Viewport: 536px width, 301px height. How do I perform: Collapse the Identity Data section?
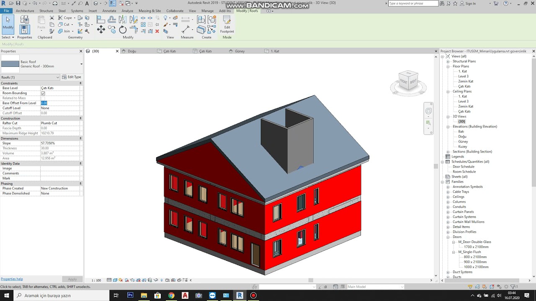tap(80, 163)
